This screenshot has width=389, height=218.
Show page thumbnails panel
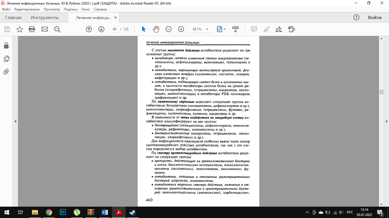point(6,59)
